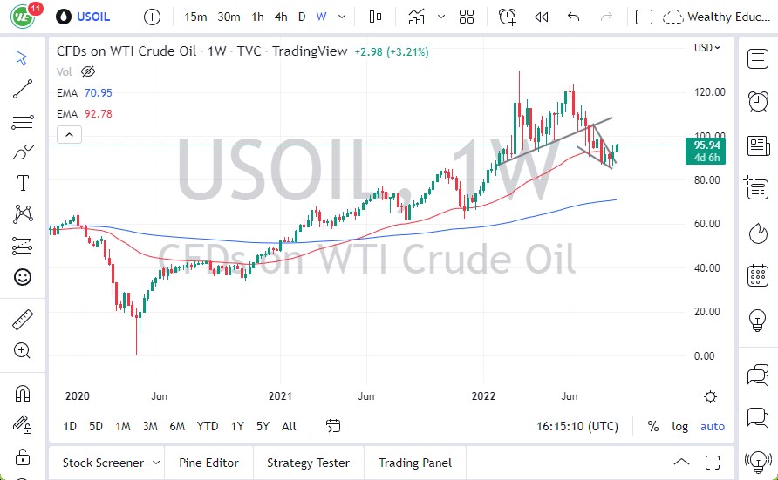Open the Trading Panel tab
Screen dimensions: 778x480
tap(415, 463)
